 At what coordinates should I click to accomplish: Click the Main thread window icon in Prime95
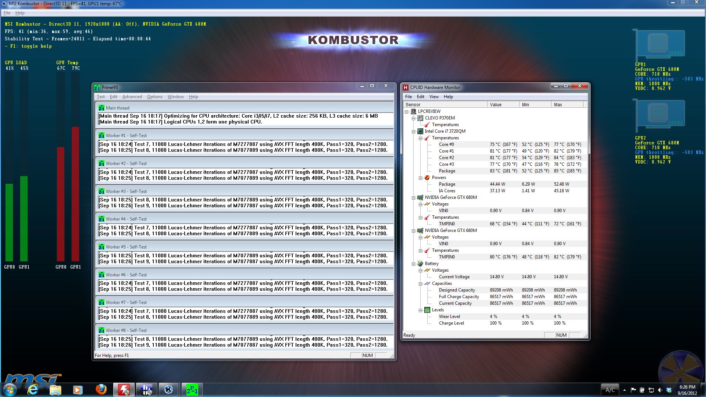(x=101, y=108)
